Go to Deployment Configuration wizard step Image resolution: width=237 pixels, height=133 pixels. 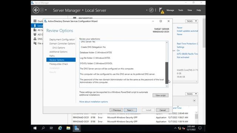click(x=62, y=40)
